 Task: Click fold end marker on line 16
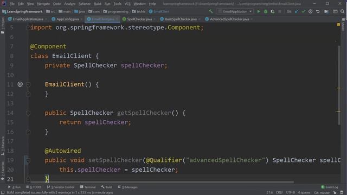tap(28, 132)
